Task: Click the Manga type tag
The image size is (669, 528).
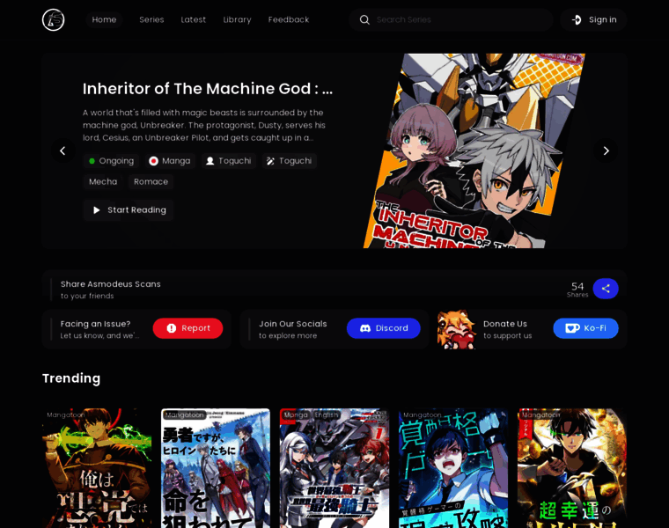Action: click(x=170, y=161)
